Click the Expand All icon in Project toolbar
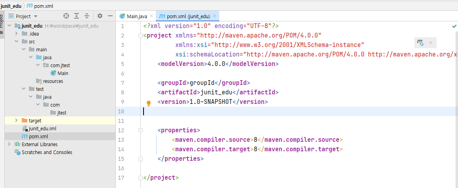The width and height of the screenshot is (458, 188). point(77,16)
